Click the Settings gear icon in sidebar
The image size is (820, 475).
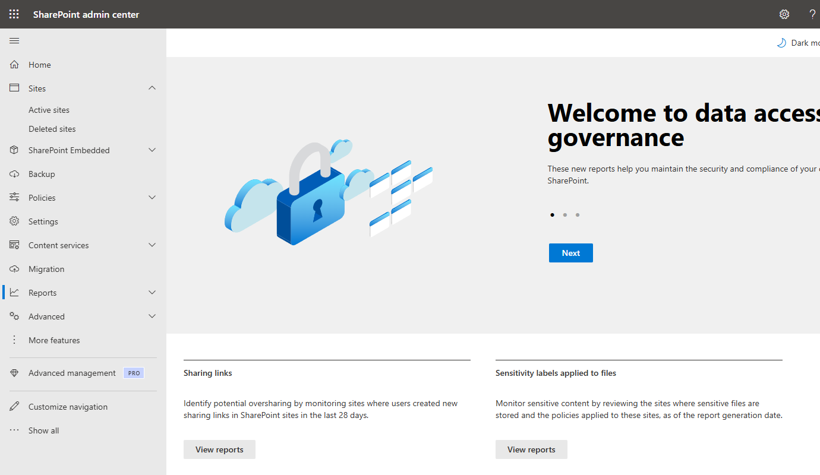(15, 221)
